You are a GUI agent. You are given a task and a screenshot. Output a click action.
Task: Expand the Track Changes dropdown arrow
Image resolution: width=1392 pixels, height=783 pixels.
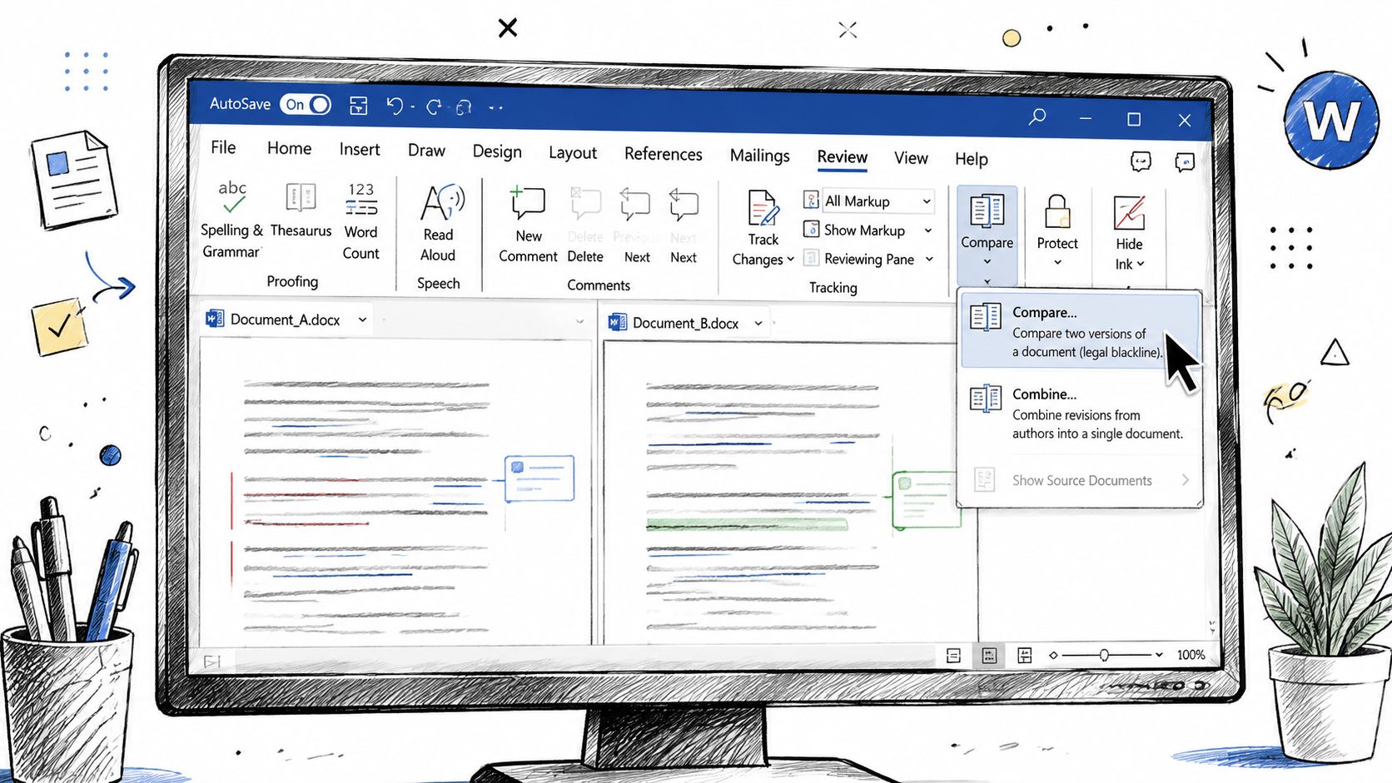click(x=790, y=260)
